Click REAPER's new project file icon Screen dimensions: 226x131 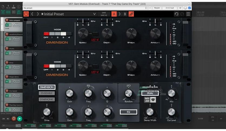(x=3, y=7)
